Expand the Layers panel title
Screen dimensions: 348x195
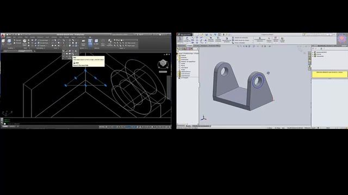(121, 48)
